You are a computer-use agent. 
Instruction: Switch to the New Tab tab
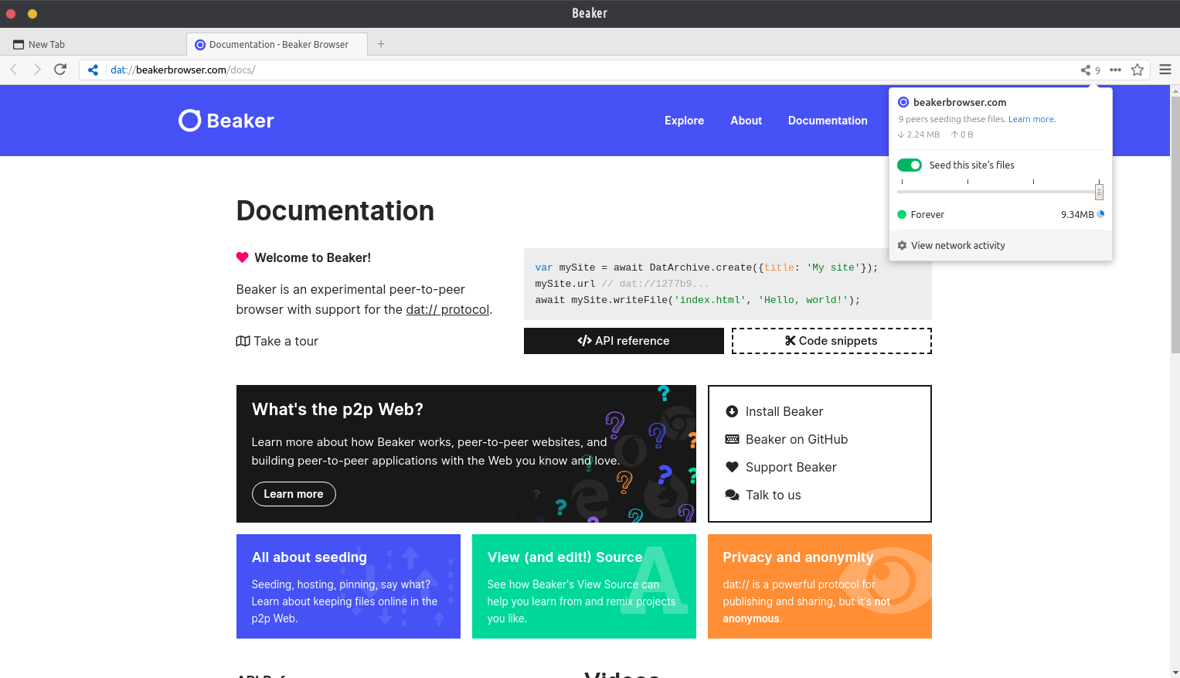47,45
